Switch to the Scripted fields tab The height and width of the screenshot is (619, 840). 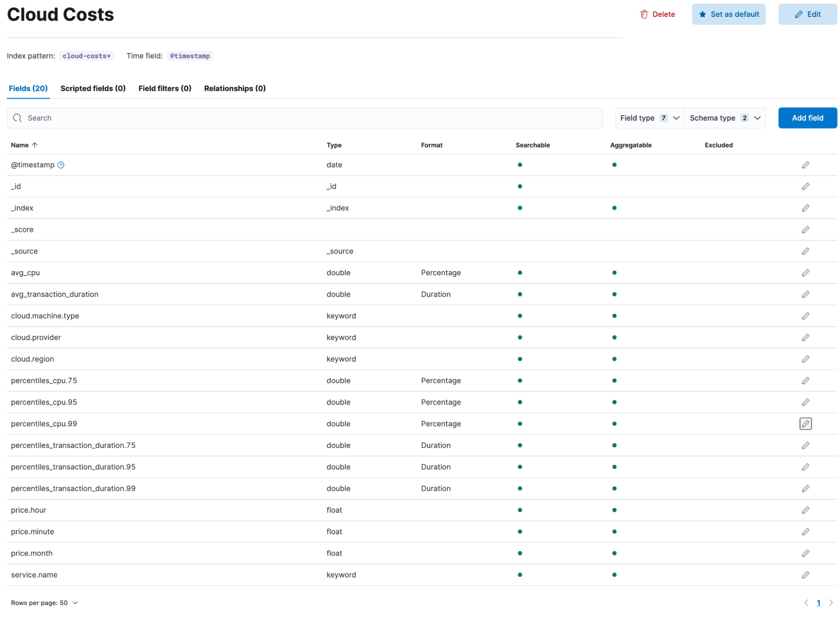tap(92, 88)
